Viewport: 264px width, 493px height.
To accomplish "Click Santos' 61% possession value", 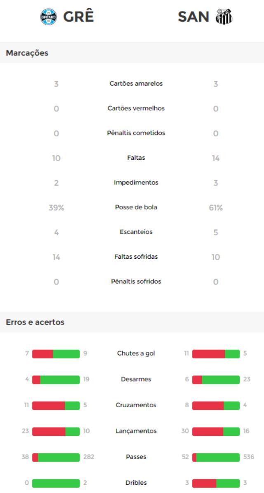I will click(x=216, y=208).
